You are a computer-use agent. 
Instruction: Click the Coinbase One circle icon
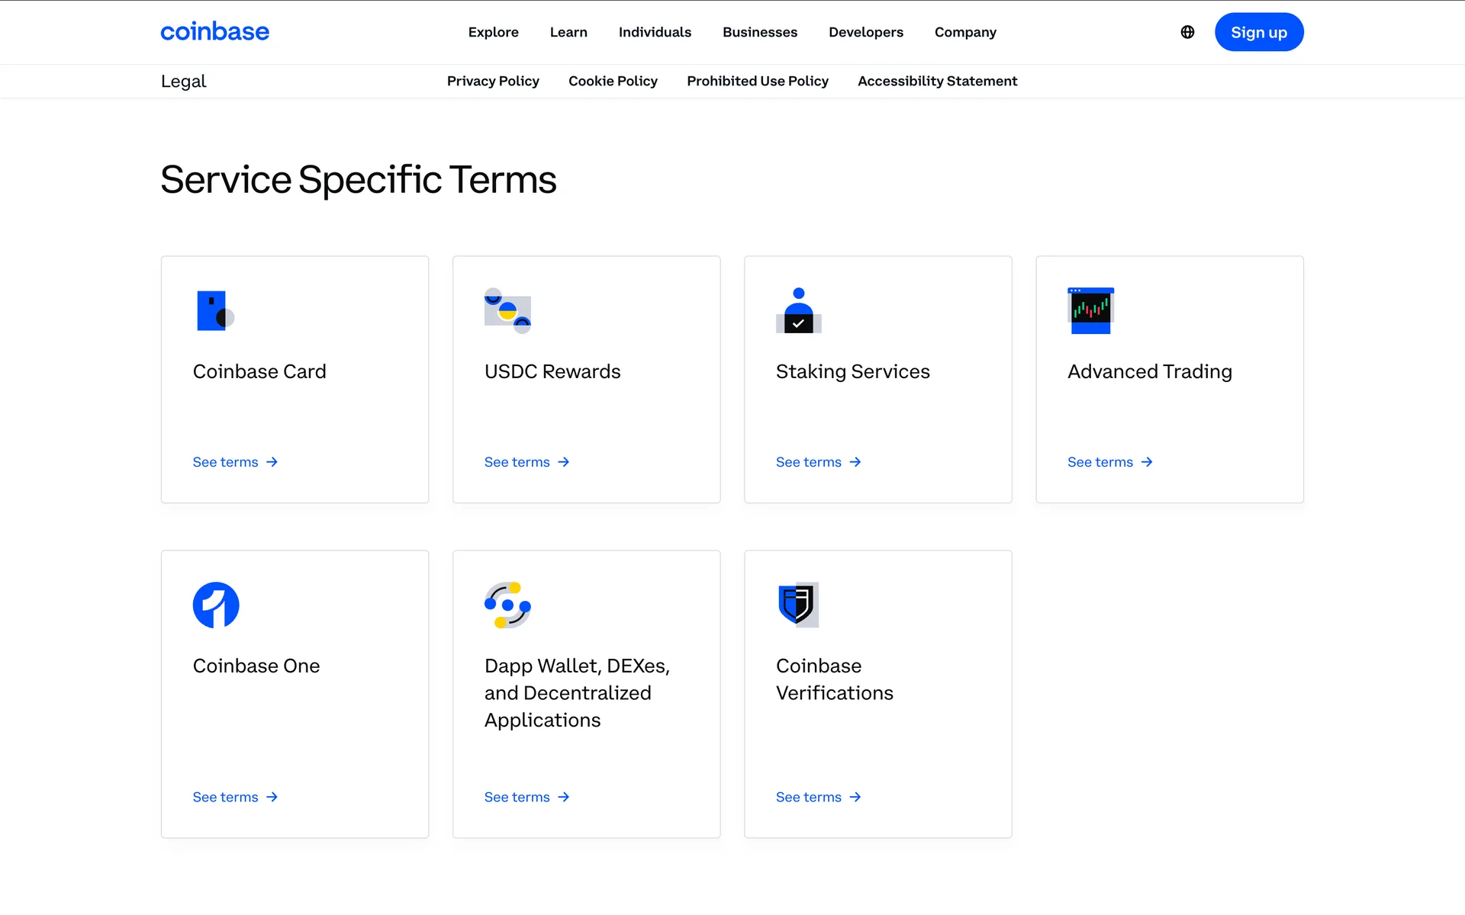click(216, 605)
